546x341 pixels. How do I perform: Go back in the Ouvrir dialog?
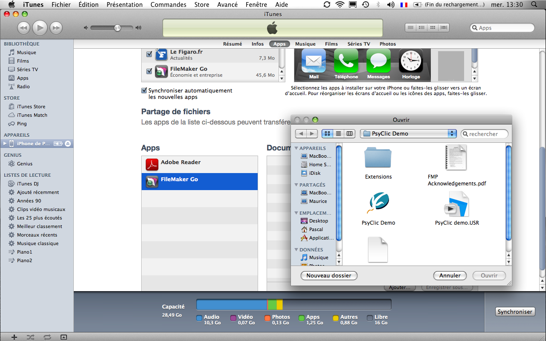coord(301,133)
